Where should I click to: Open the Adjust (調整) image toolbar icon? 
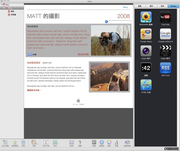(94, 142)
